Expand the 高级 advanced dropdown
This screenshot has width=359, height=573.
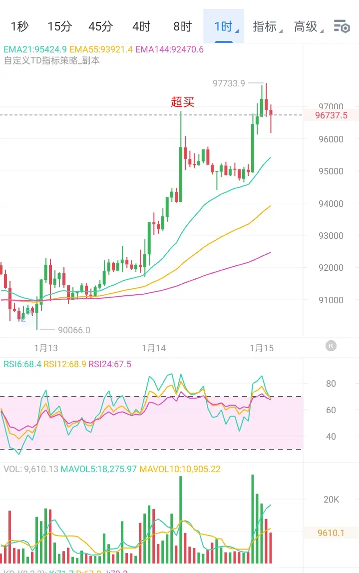(x=309, y=26)
